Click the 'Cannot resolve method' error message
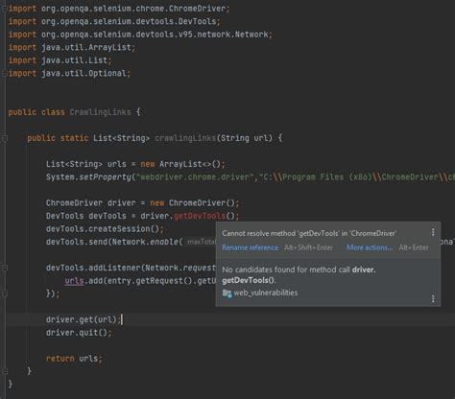This screenshot has width=455, height=399. coord(309,233)
